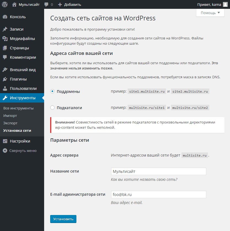Screen dimensions: 230x231
Task: Click the Внешний вид paintbrush icon
Action: 5,70
